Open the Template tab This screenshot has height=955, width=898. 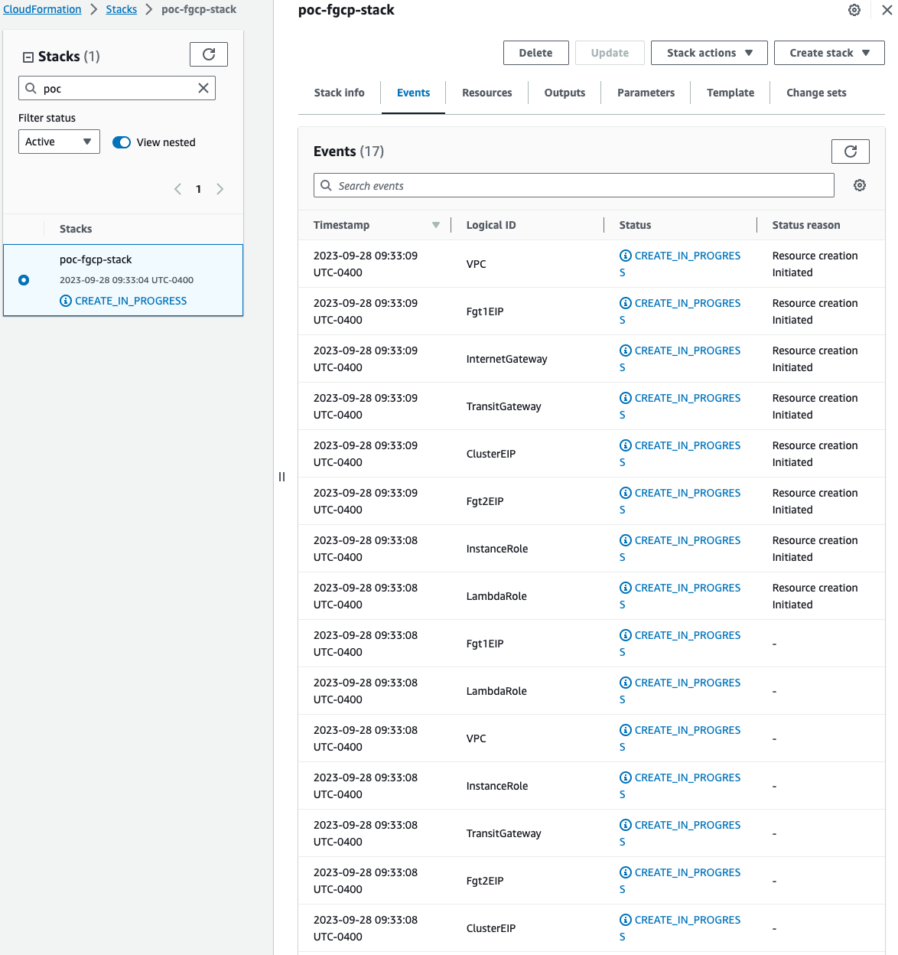[x=730, y=93]
